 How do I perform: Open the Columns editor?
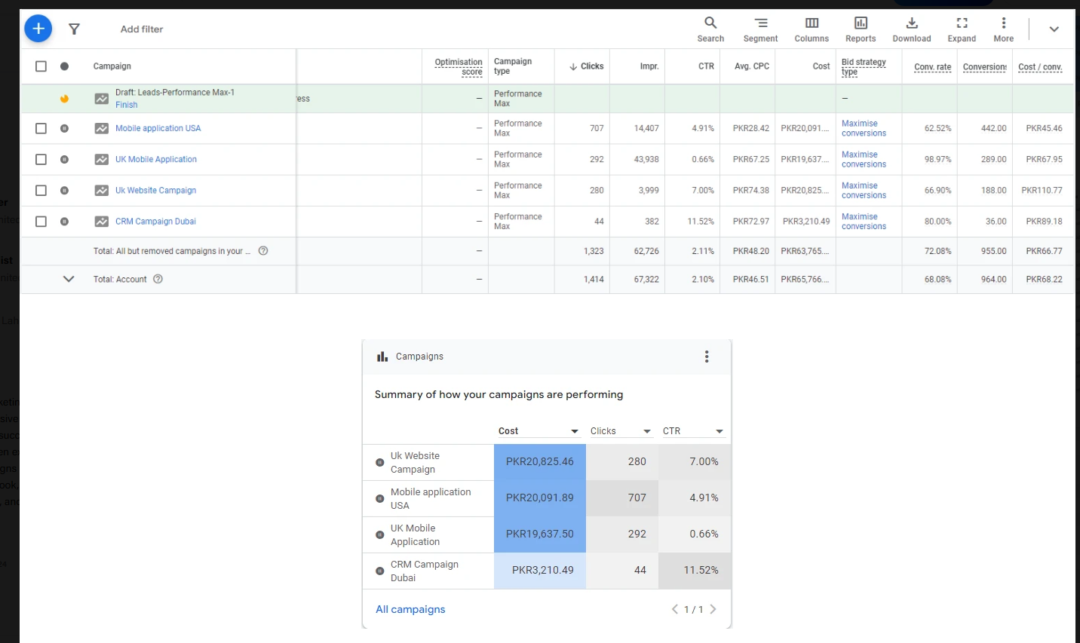(x=812, y=29)
